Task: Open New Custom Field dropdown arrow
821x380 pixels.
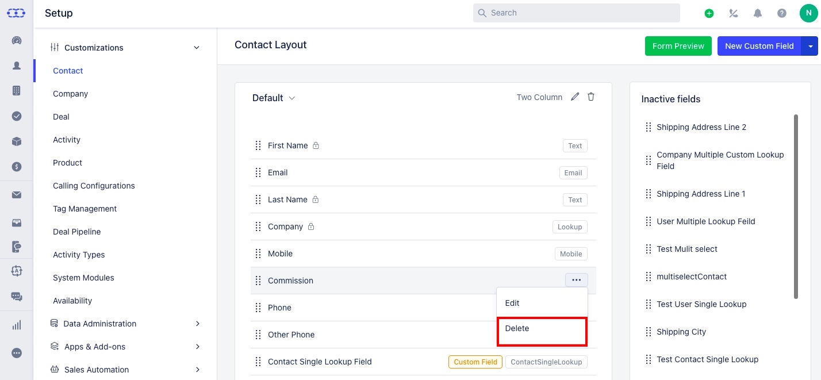Action: pos(810,46)
